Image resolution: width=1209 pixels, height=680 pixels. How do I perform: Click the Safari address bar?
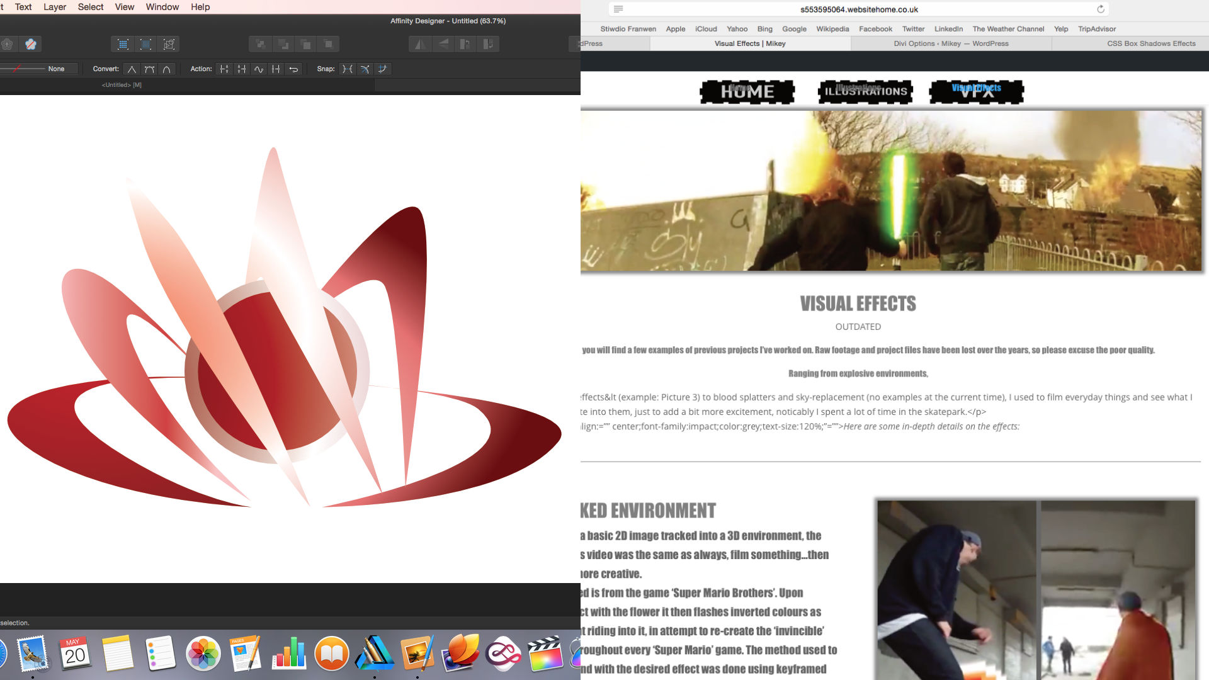click(858, 9)
